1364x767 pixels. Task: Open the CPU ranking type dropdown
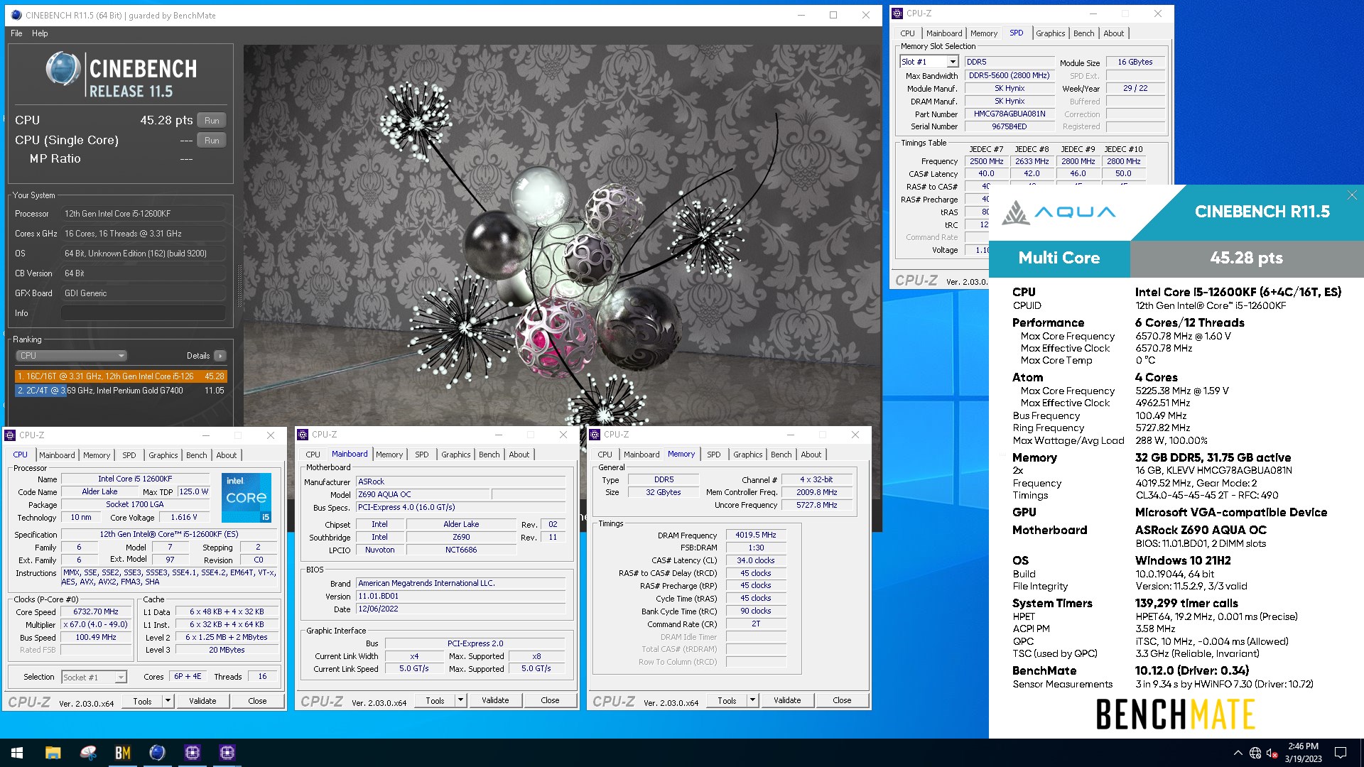[x=71, y=356]
